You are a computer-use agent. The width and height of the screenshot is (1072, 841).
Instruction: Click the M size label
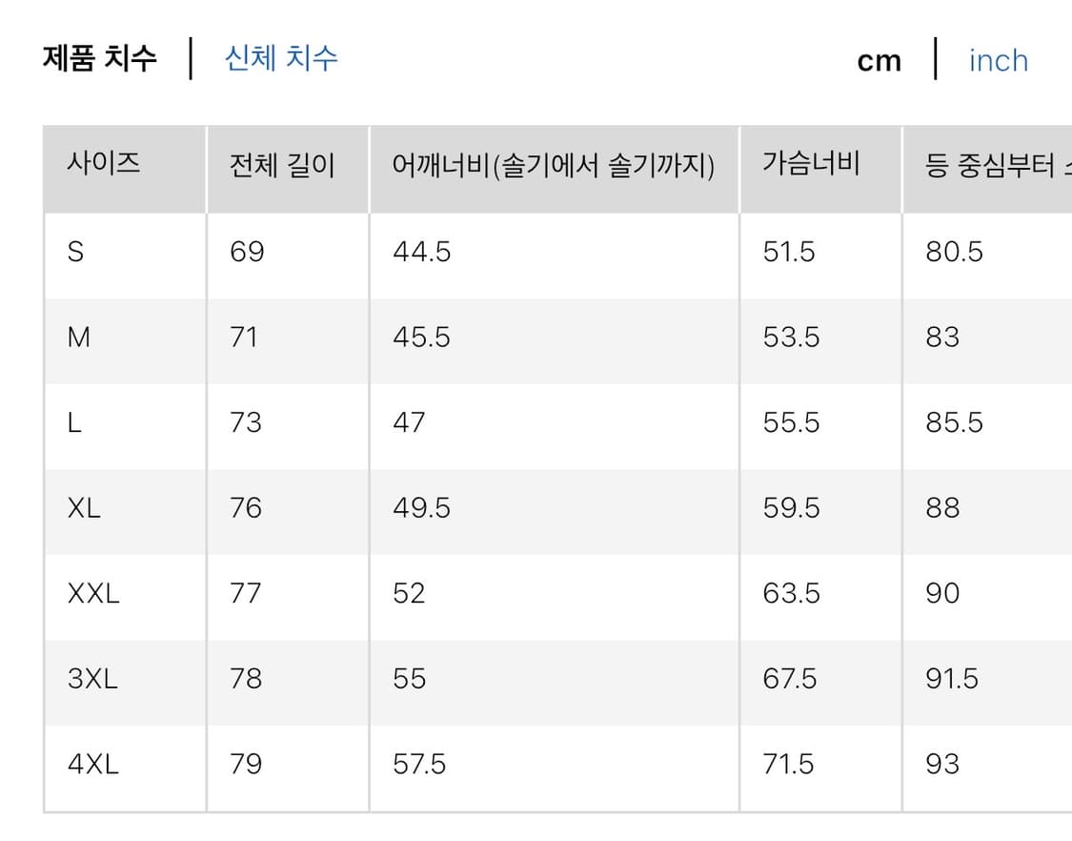(x=80, y=338)
